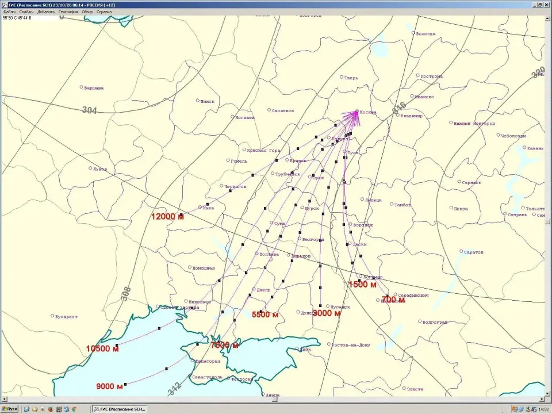This screenshot has height=414, width=552.
Task: Open the folder icon in Quick Launch
Action: [x=34, y=409]
